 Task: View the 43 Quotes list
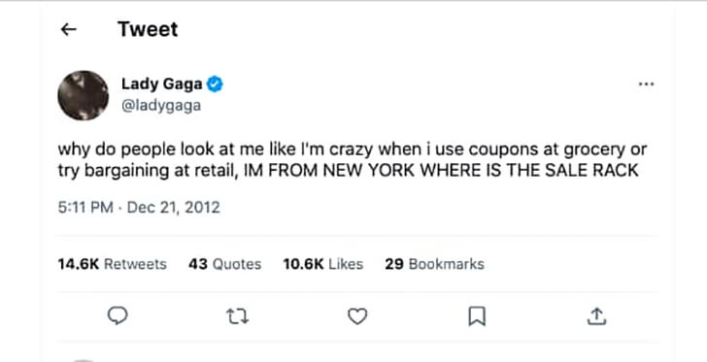pos(225,264)
